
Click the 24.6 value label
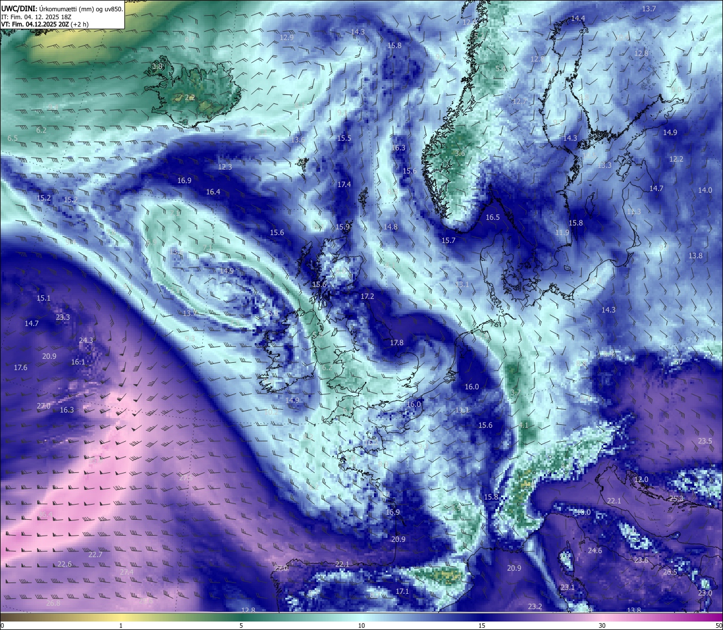click(x=595, y=551)
